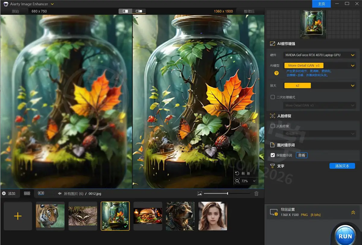Enable the 二次处理模式 checkbox

273,97
